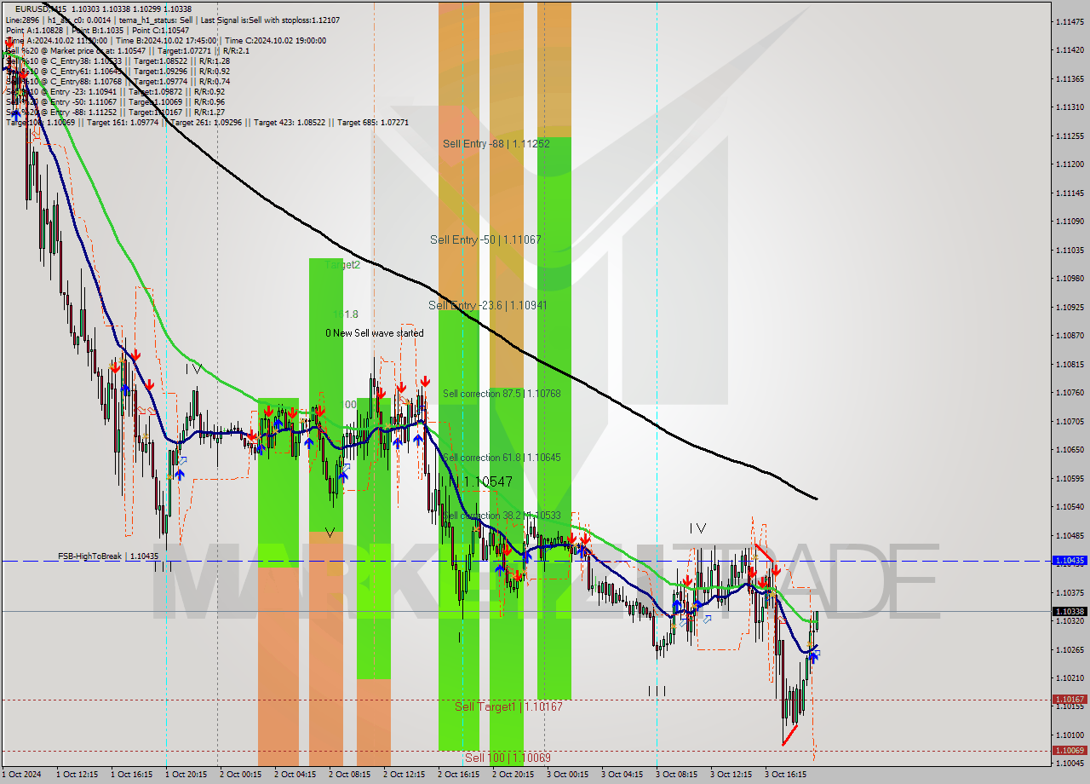Image resolution: width=1090 pixels, height=784 pixels.
Task: Click the EURUSD,M15 symbol title
Action: pos(41,9)
